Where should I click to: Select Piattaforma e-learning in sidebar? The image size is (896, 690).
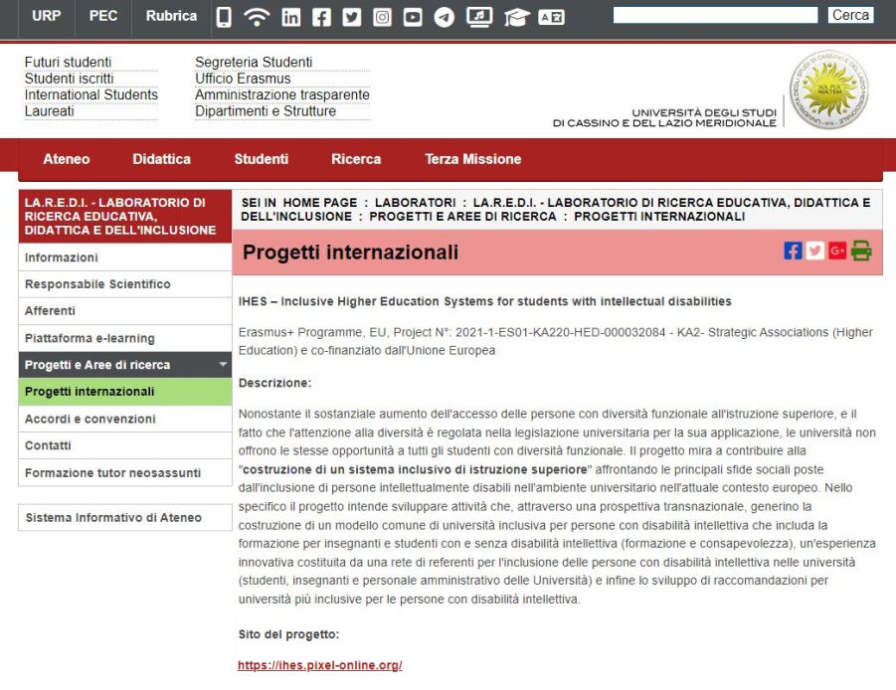point(125,338)
